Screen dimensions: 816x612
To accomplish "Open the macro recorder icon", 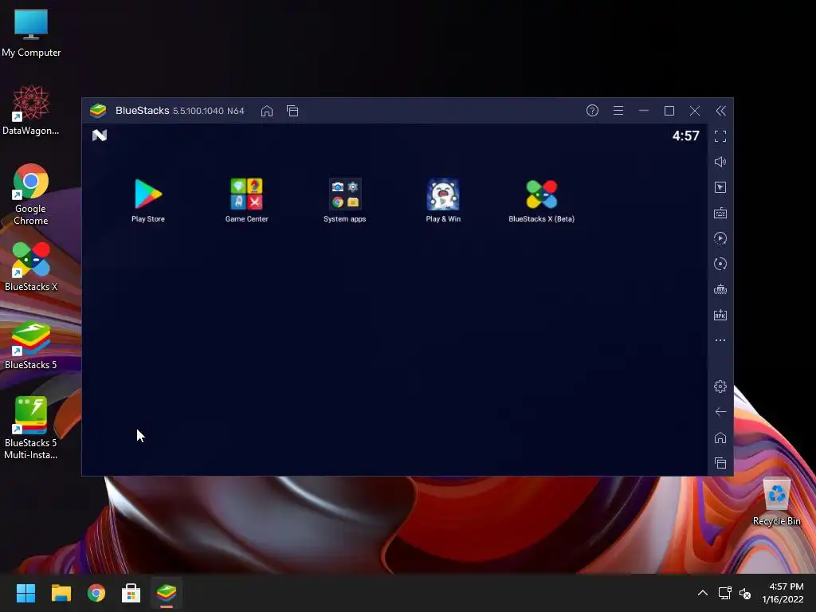I will point(720,289).
